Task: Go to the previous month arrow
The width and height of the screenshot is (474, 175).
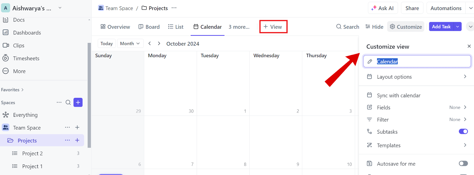Action: 150,43
